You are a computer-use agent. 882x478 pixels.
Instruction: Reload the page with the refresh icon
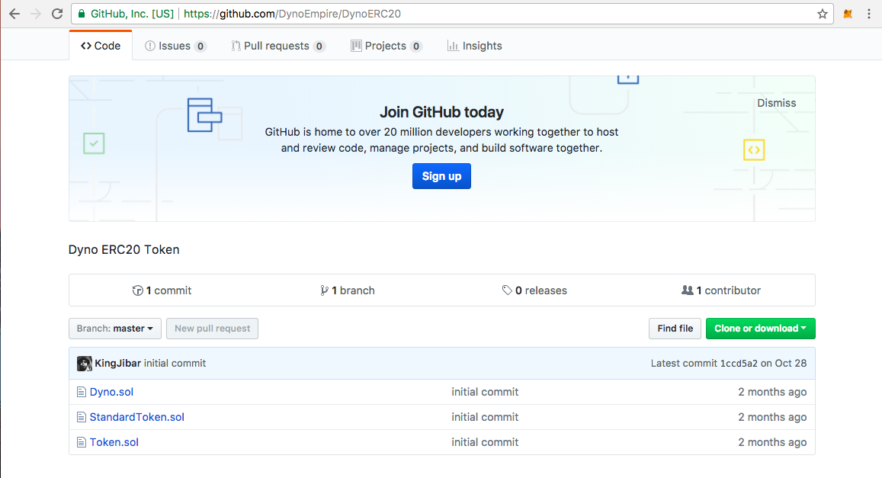(57, 14)
